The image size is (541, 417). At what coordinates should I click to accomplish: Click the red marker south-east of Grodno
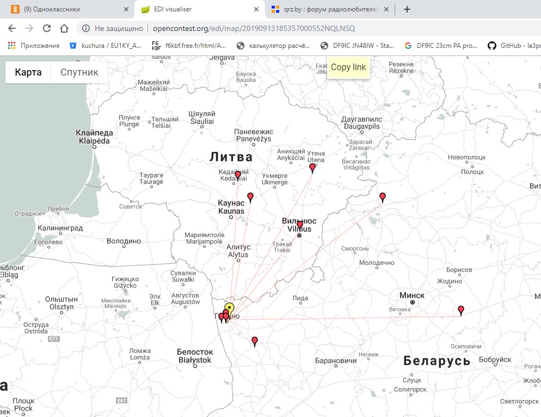coord(255,341)
